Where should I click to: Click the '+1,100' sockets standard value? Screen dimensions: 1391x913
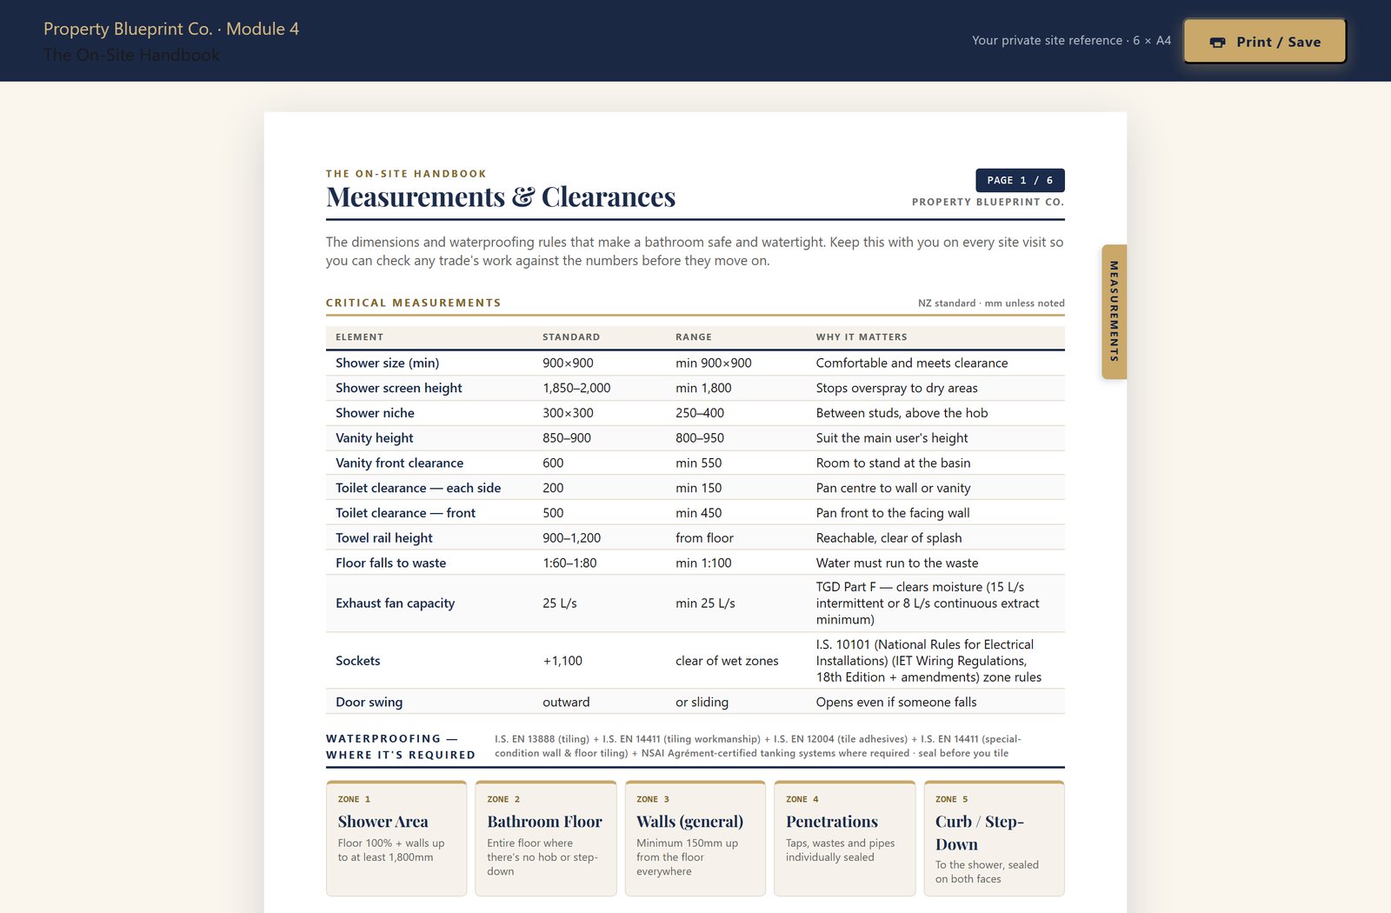(562, 661)
